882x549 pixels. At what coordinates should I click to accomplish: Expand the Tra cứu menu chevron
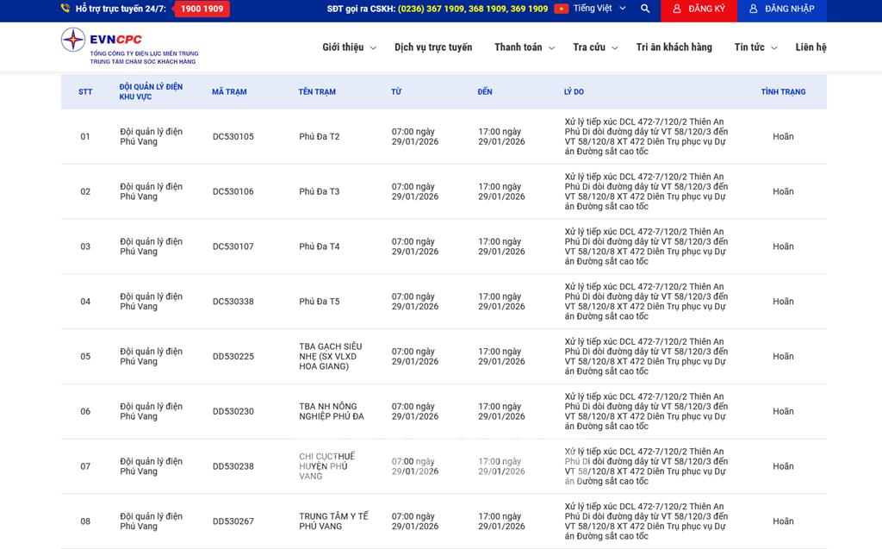[x=614, y=48]
